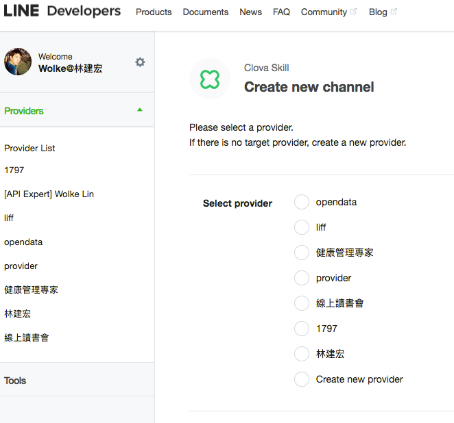Select the 1797 provider radio button
Image resolution: width=454 pixels, height=423 pixels.
tap(302, 329)
